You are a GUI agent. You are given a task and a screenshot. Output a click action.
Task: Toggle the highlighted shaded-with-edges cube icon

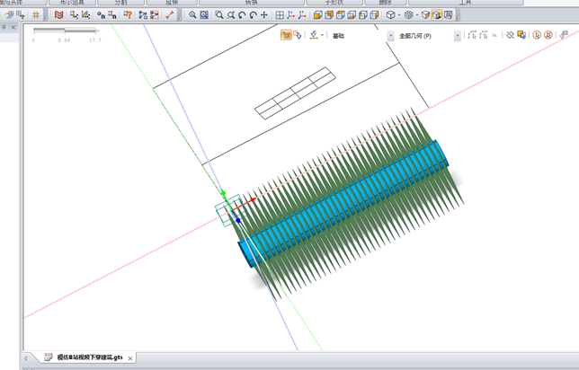(x=436, y=15)
